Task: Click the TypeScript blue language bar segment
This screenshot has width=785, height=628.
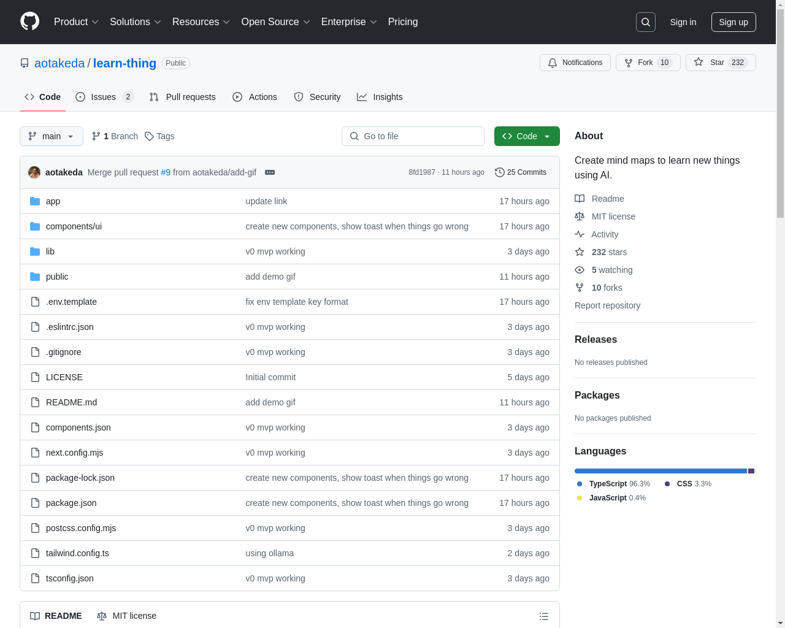Action: point(661,471)
